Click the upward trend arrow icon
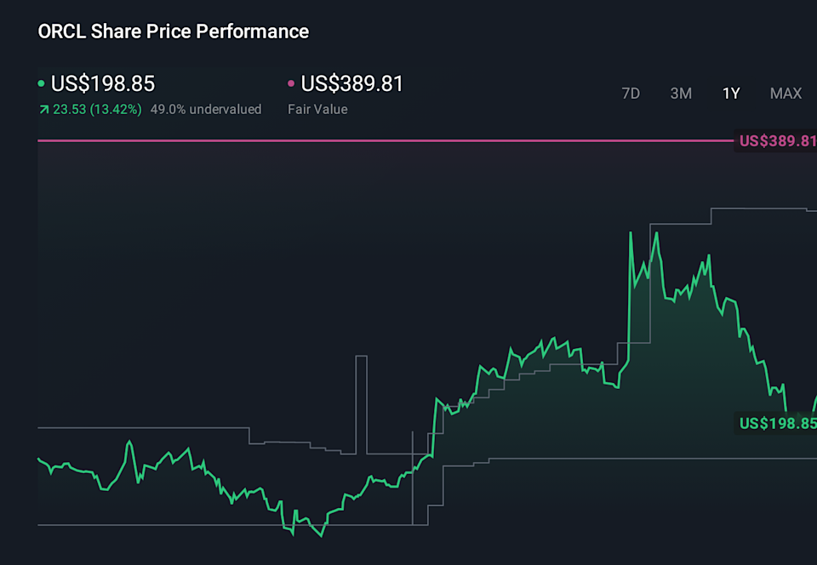Image resolution: width=817 pixels, height=565 pixels. pyautogui.click(x=43, y=110)
